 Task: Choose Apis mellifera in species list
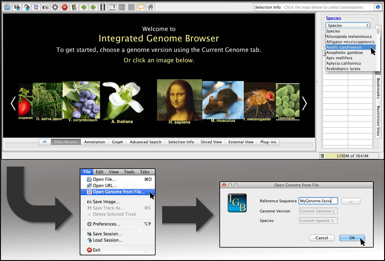tap(339, 58)
